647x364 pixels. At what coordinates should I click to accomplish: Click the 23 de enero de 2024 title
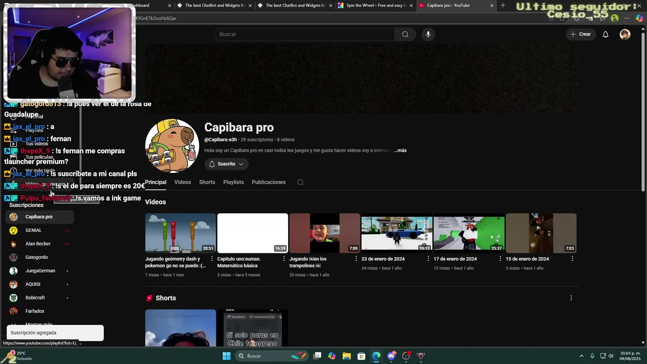tap(383, 259)
